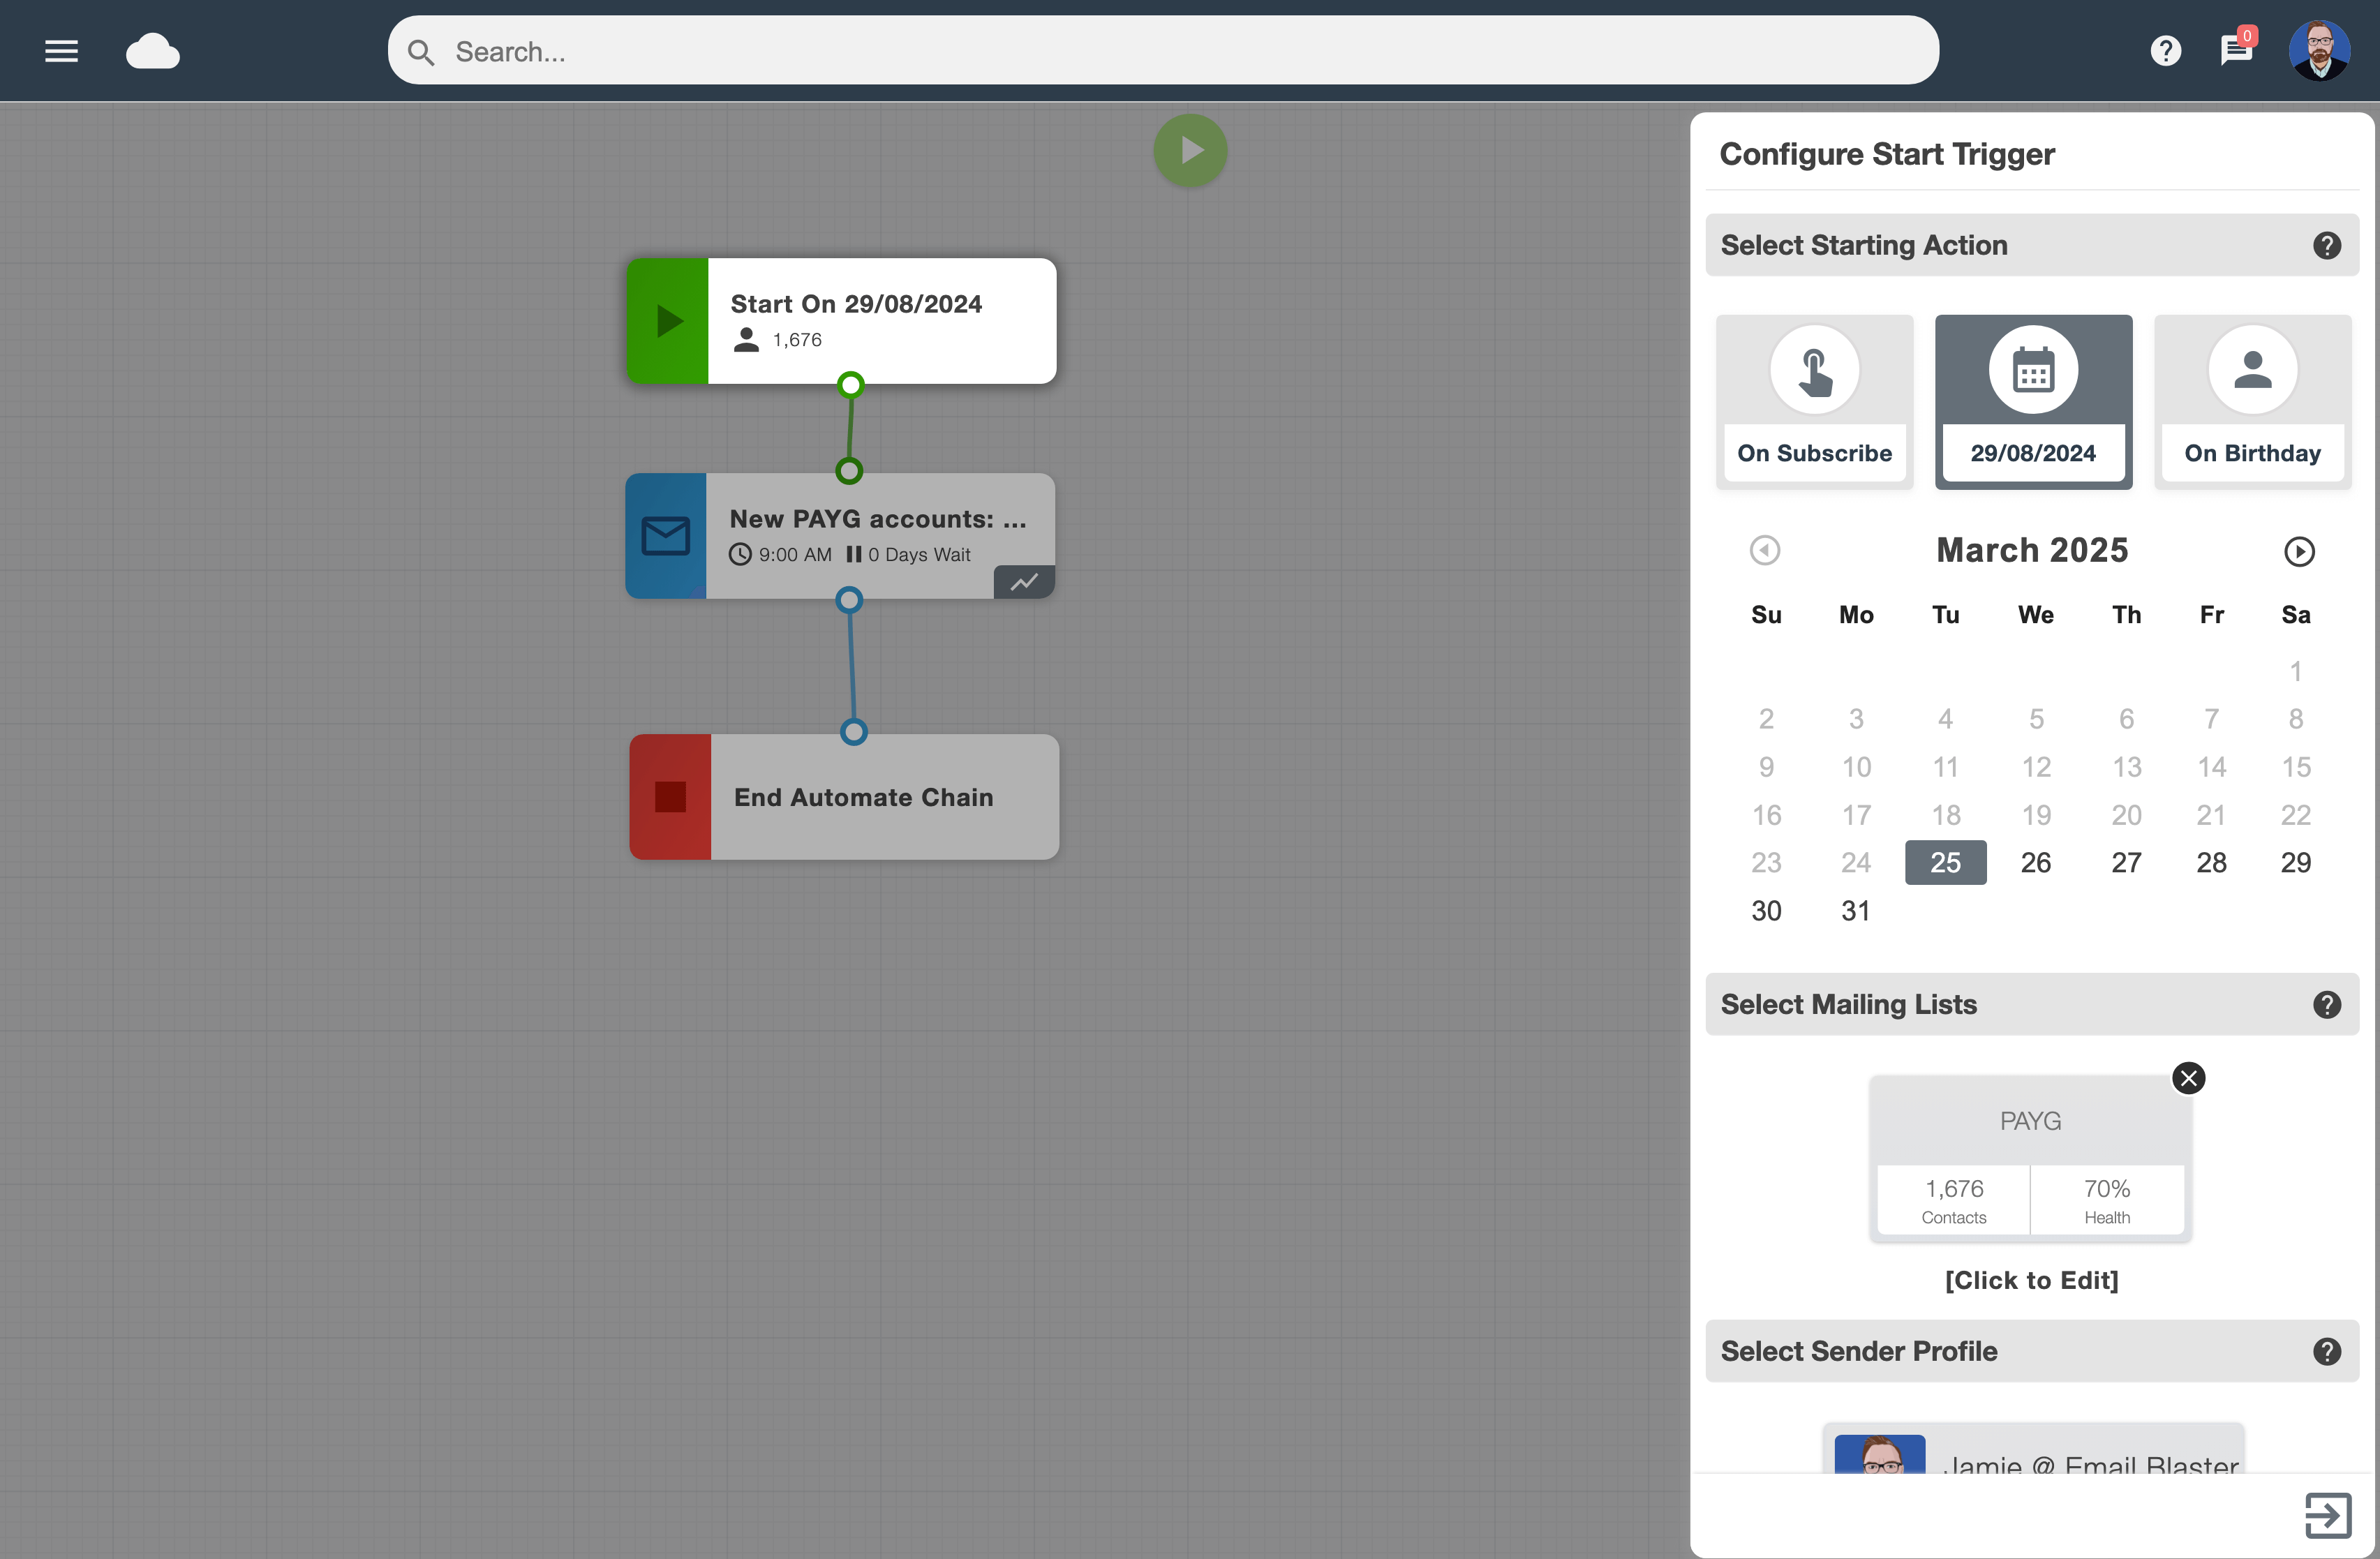Click the March 2025 month heading

2032,550
